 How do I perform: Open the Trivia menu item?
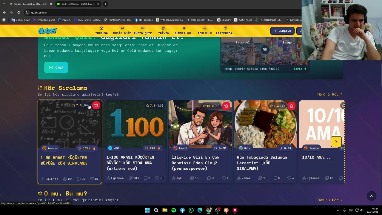164,31
